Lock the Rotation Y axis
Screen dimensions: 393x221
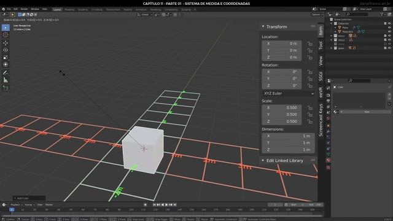310,79
